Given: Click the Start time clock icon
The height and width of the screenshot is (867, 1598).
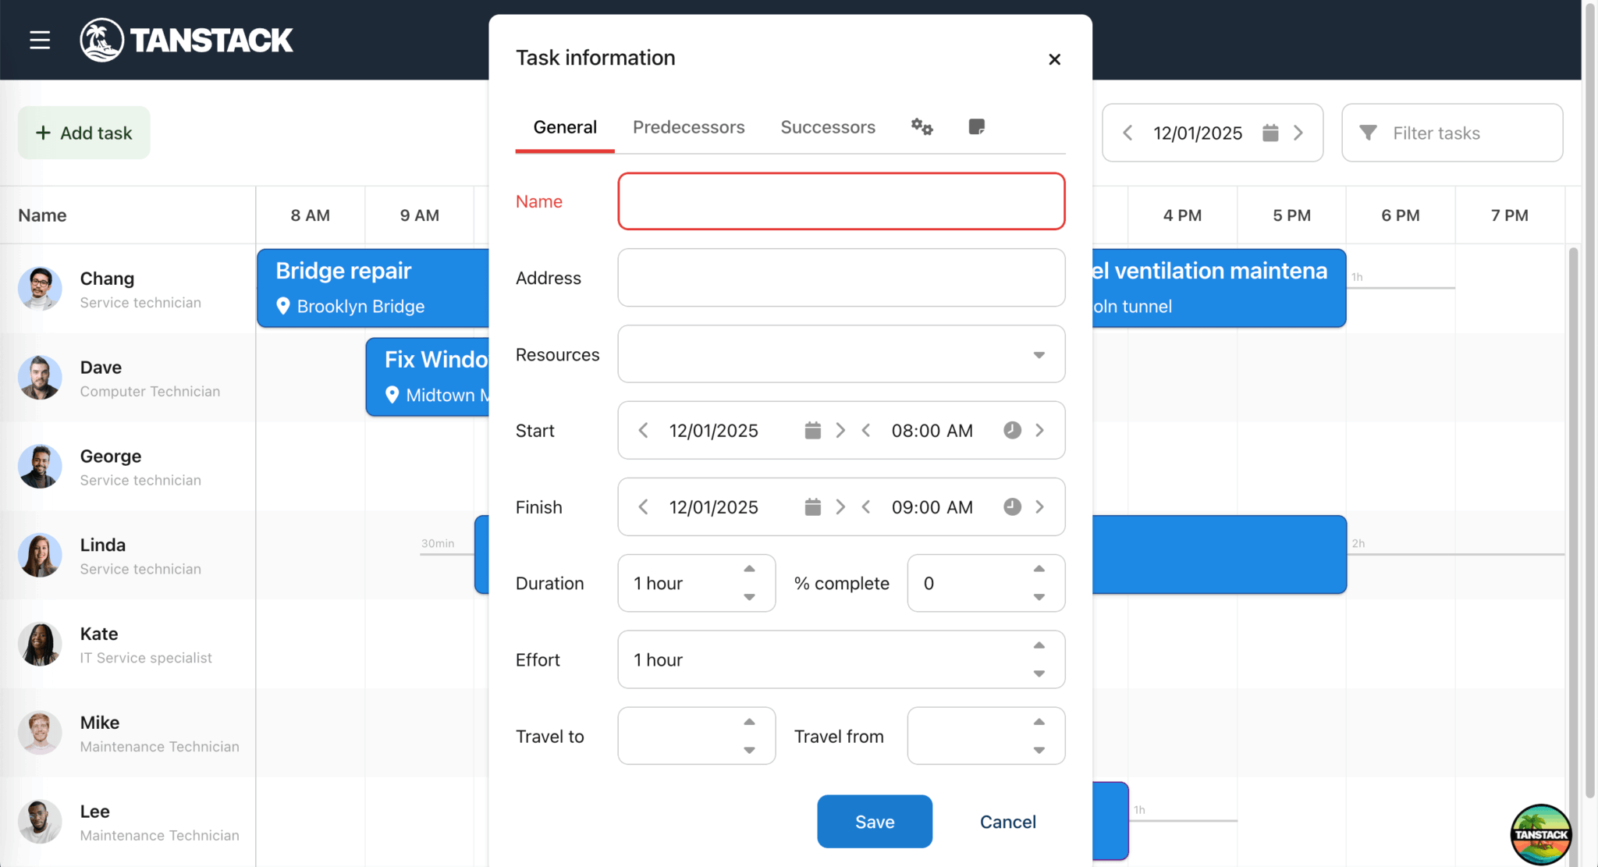Looking at the screenshot, I should click(x=1012, y=431).
